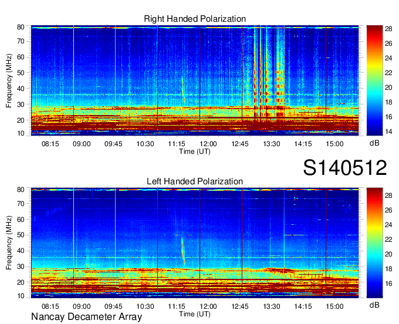The width and height of the screenshot is (399, 324).
Task: Click '11:15' tick on the left-handed plot
Action: [177, 306]
